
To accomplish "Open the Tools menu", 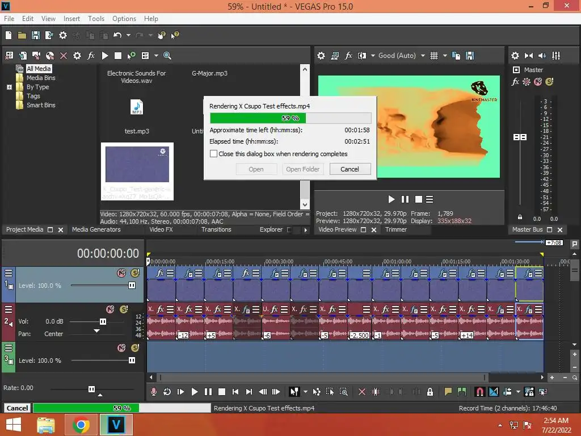I will (96, 19).
